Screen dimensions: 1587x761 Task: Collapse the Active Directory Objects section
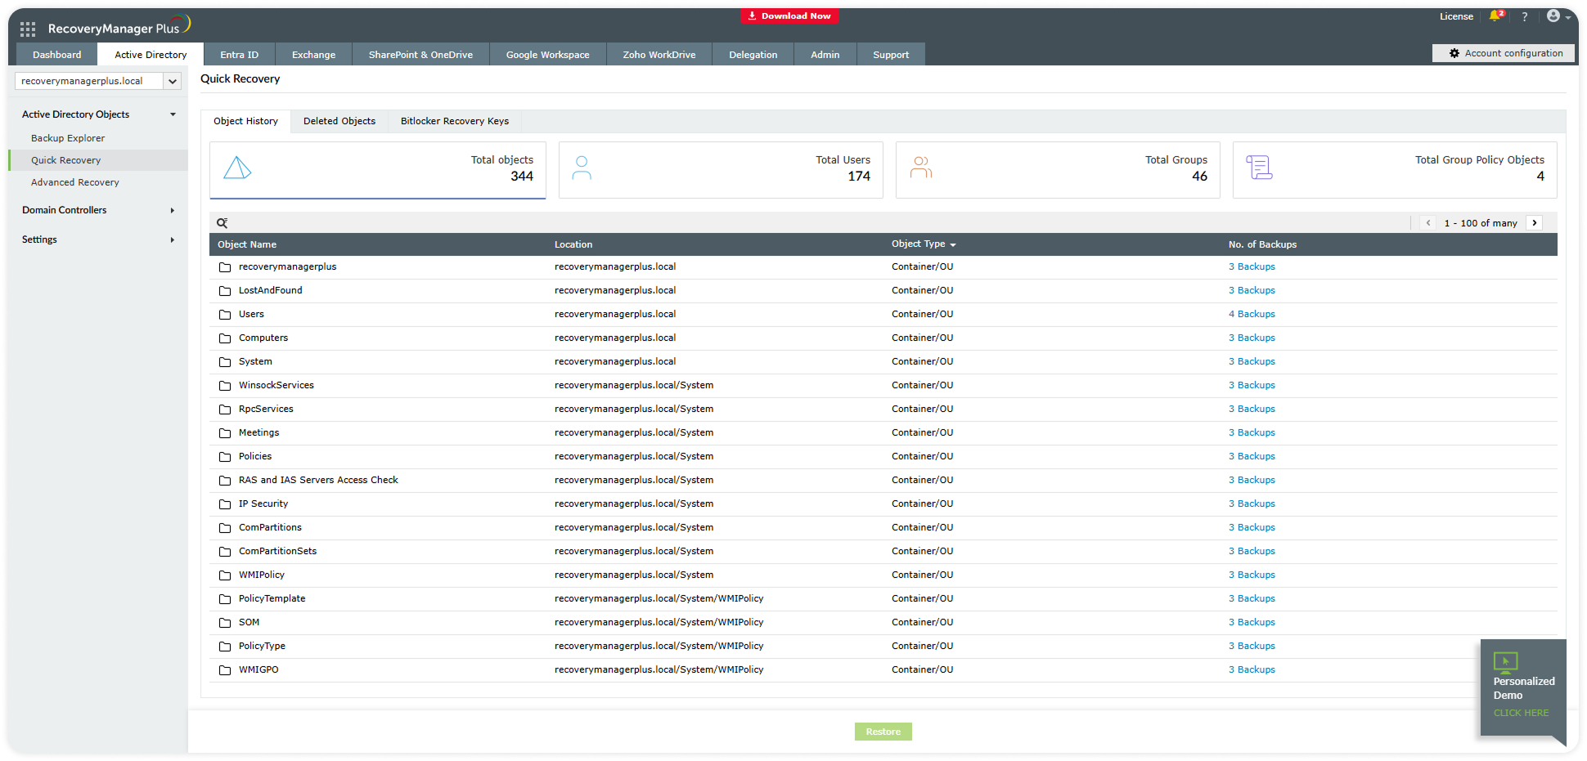pyautogui.click(x=173, y=114)
